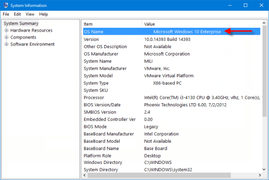The width and height of the screenshot is (269, 180).
Task: Select the Software Environment tree item
Action: [x=33, y=44]
